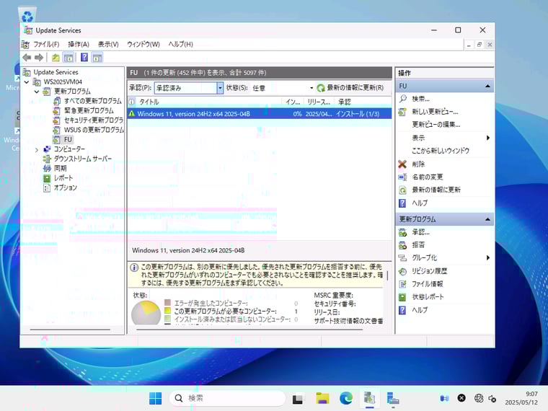Click the リビジョン履歴 icon
The width and height of the screenshot is (548, 411).
pos(402,271)
